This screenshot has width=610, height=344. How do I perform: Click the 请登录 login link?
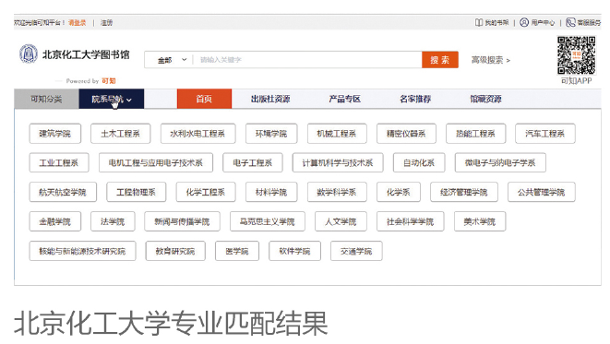77,23
